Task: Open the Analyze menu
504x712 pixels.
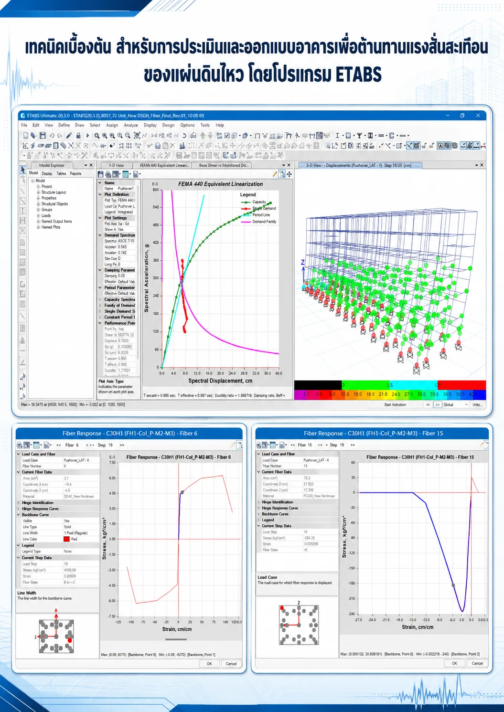Action: (130, 125)
